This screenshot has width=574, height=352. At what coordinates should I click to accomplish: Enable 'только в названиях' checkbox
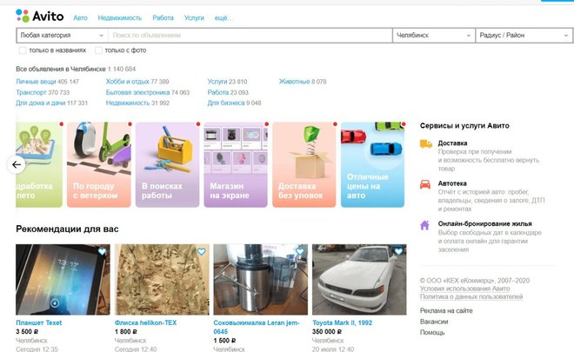coord(23,50)
